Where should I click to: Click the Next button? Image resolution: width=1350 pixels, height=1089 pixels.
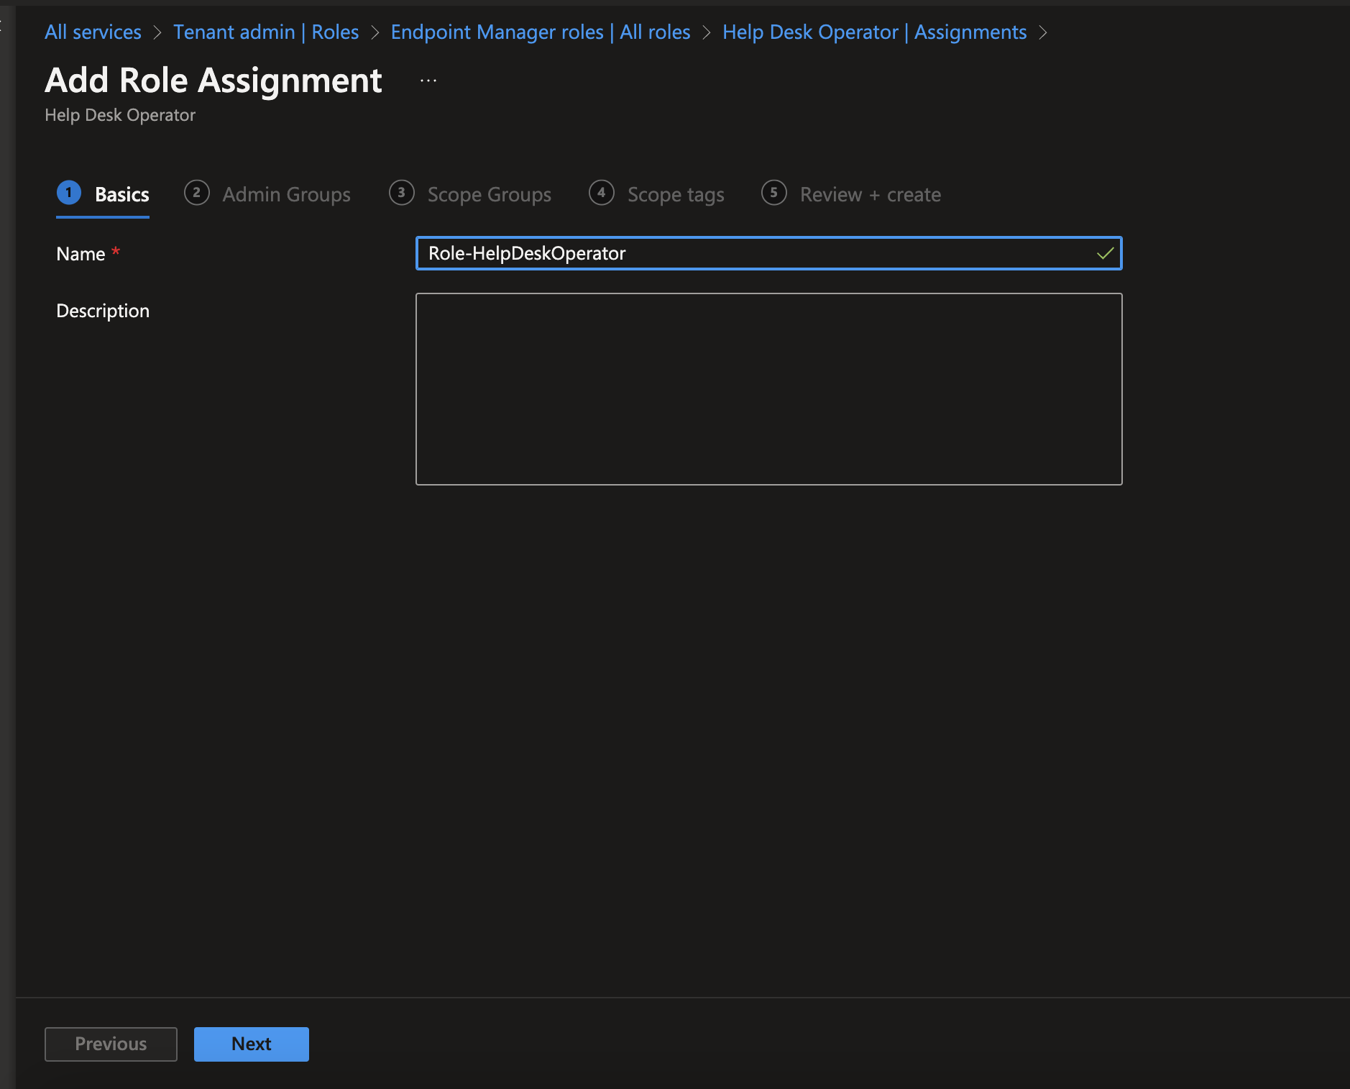251,1044
